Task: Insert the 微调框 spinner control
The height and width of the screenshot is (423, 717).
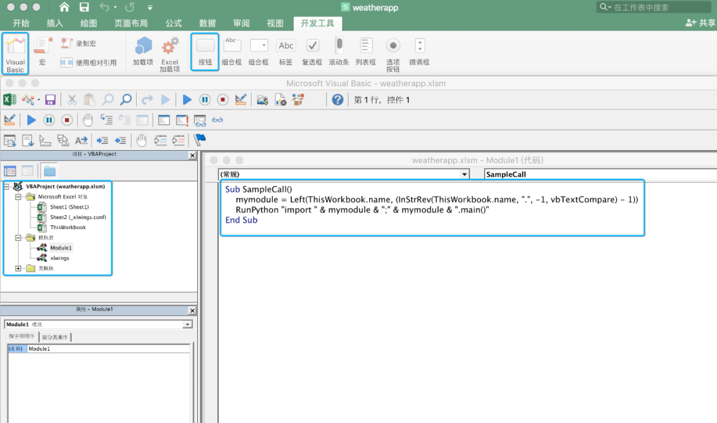Action: 420,52
